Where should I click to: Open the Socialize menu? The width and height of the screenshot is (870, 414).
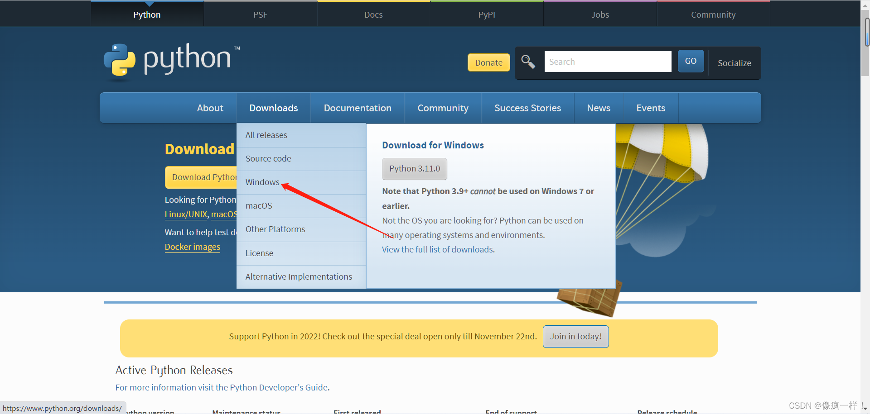(734, 63)
